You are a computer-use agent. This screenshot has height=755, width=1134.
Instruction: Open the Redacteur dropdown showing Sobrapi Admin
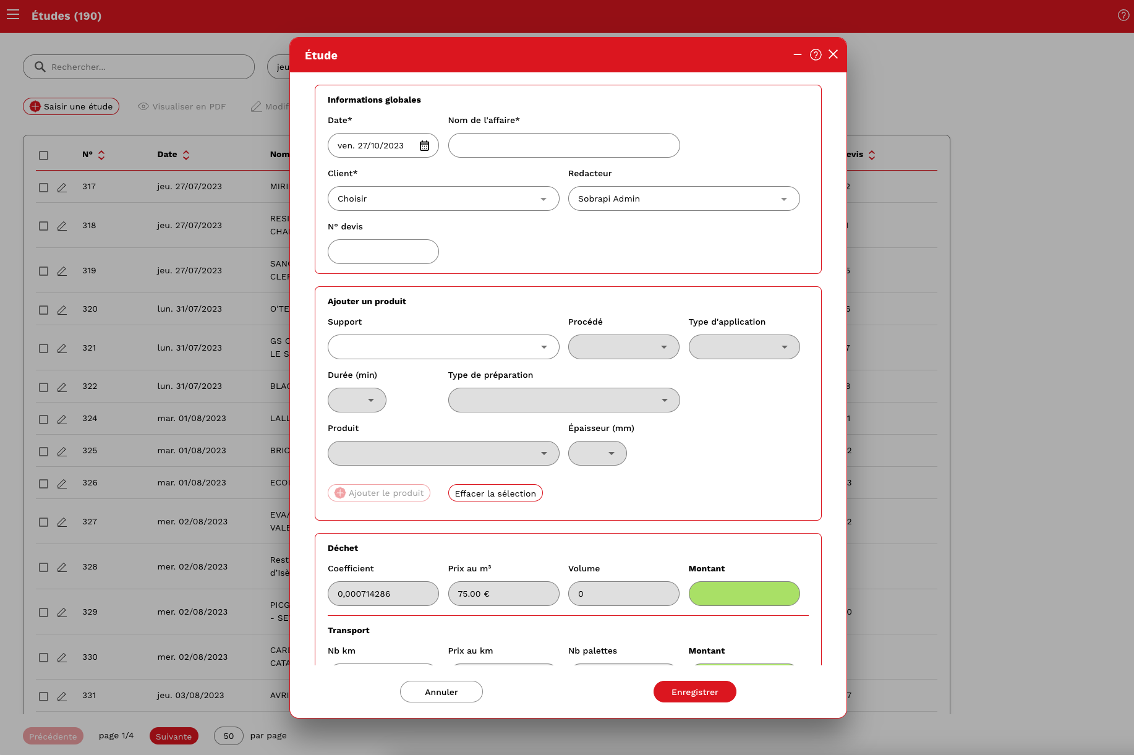684,198
